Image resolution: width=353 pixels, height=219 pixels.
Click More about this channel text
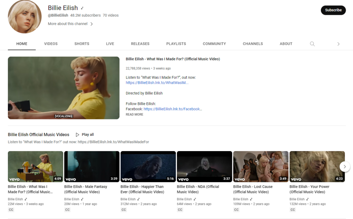[68, 24]
